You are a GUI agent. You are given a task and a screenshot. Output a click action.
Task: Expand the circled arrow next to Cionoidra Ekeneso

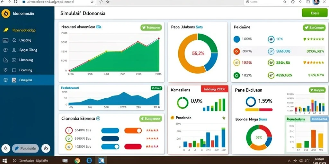(98, 119)
